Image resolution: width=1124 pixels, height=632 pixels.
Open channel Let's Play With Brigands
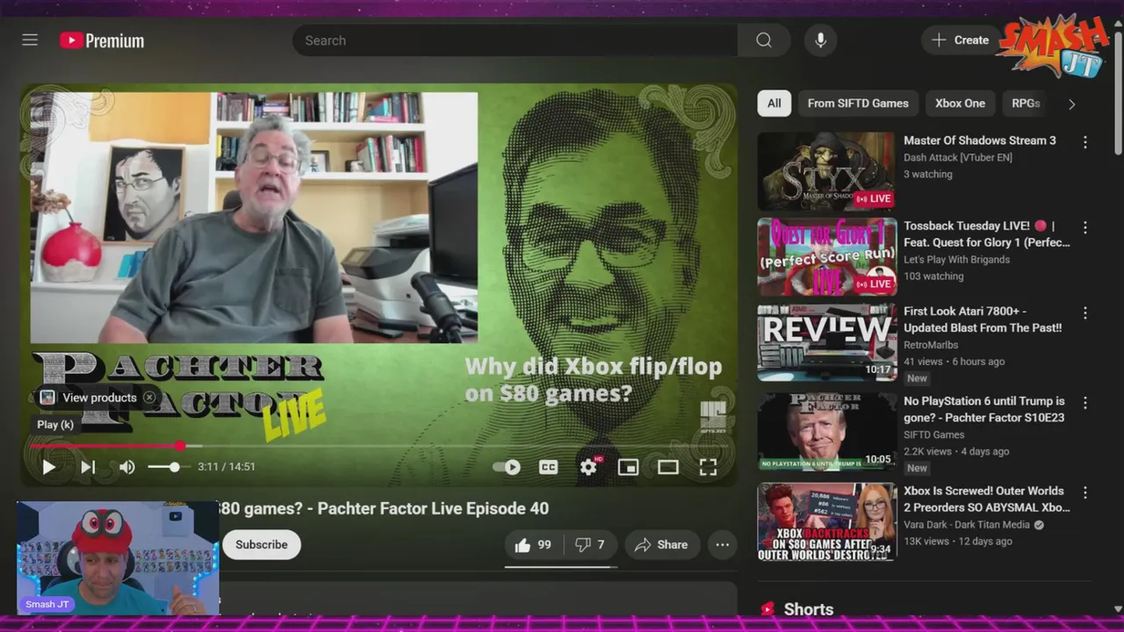tap(956, 260)
